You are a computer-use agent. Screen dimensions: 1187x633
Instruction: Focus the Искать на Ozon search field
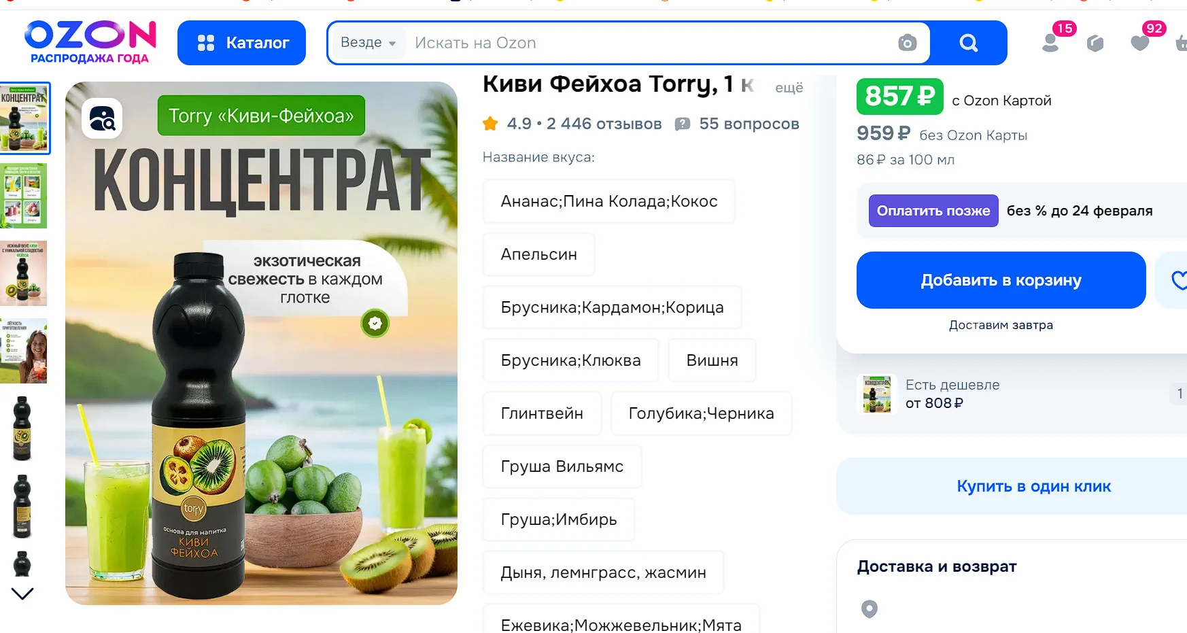click(649, 43)
